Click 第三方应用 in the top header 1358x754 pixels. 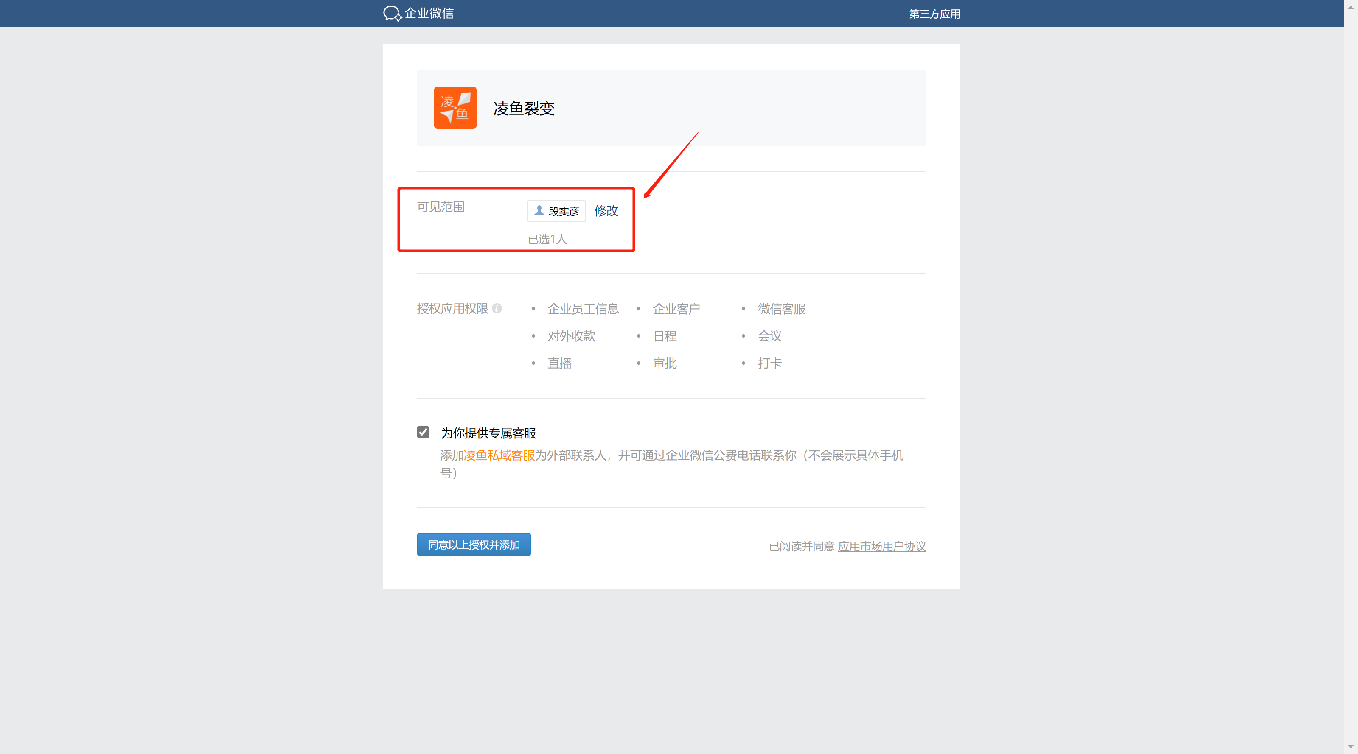(x=934, y=14)
